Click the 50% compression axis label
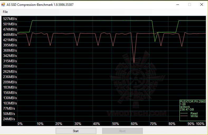The width and height of the screenshot is (208, 135). (116, 124)
